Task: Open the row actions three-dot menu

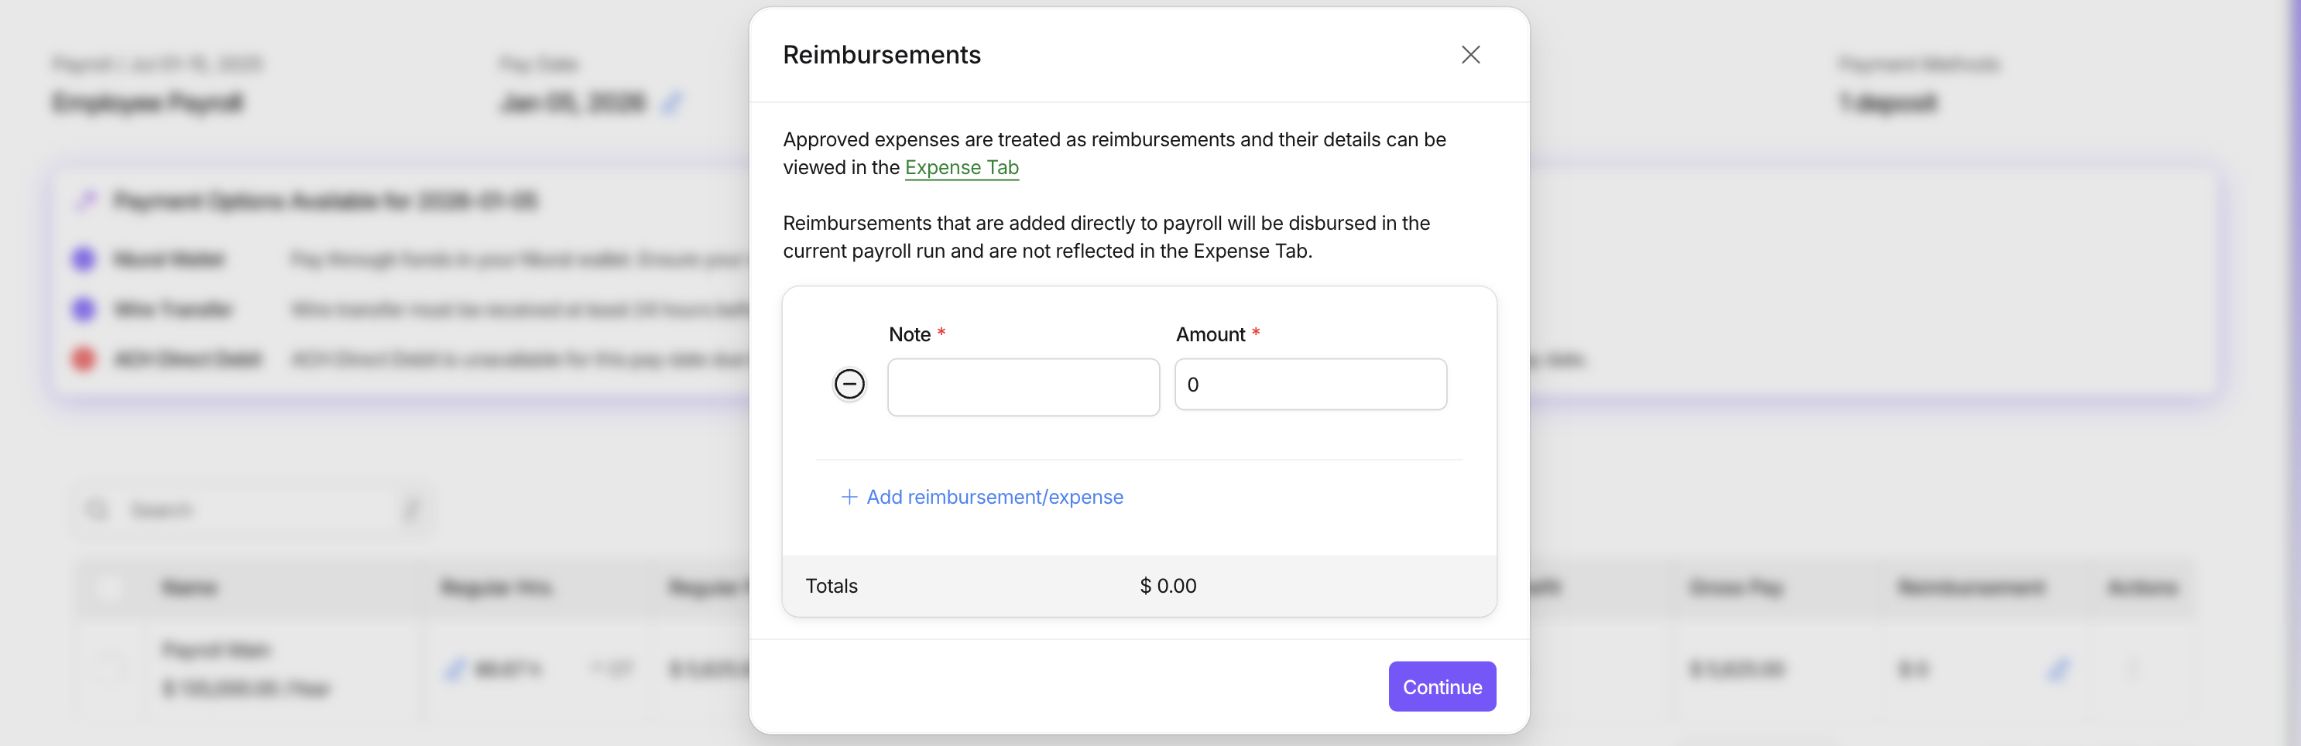Action: coord(2132,669)
